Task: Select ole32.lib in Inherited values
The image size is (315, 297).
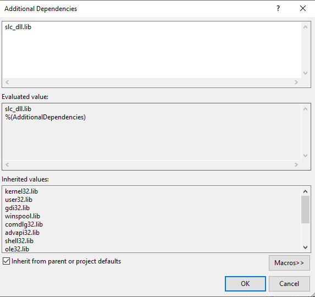Action: click(17, 249)
